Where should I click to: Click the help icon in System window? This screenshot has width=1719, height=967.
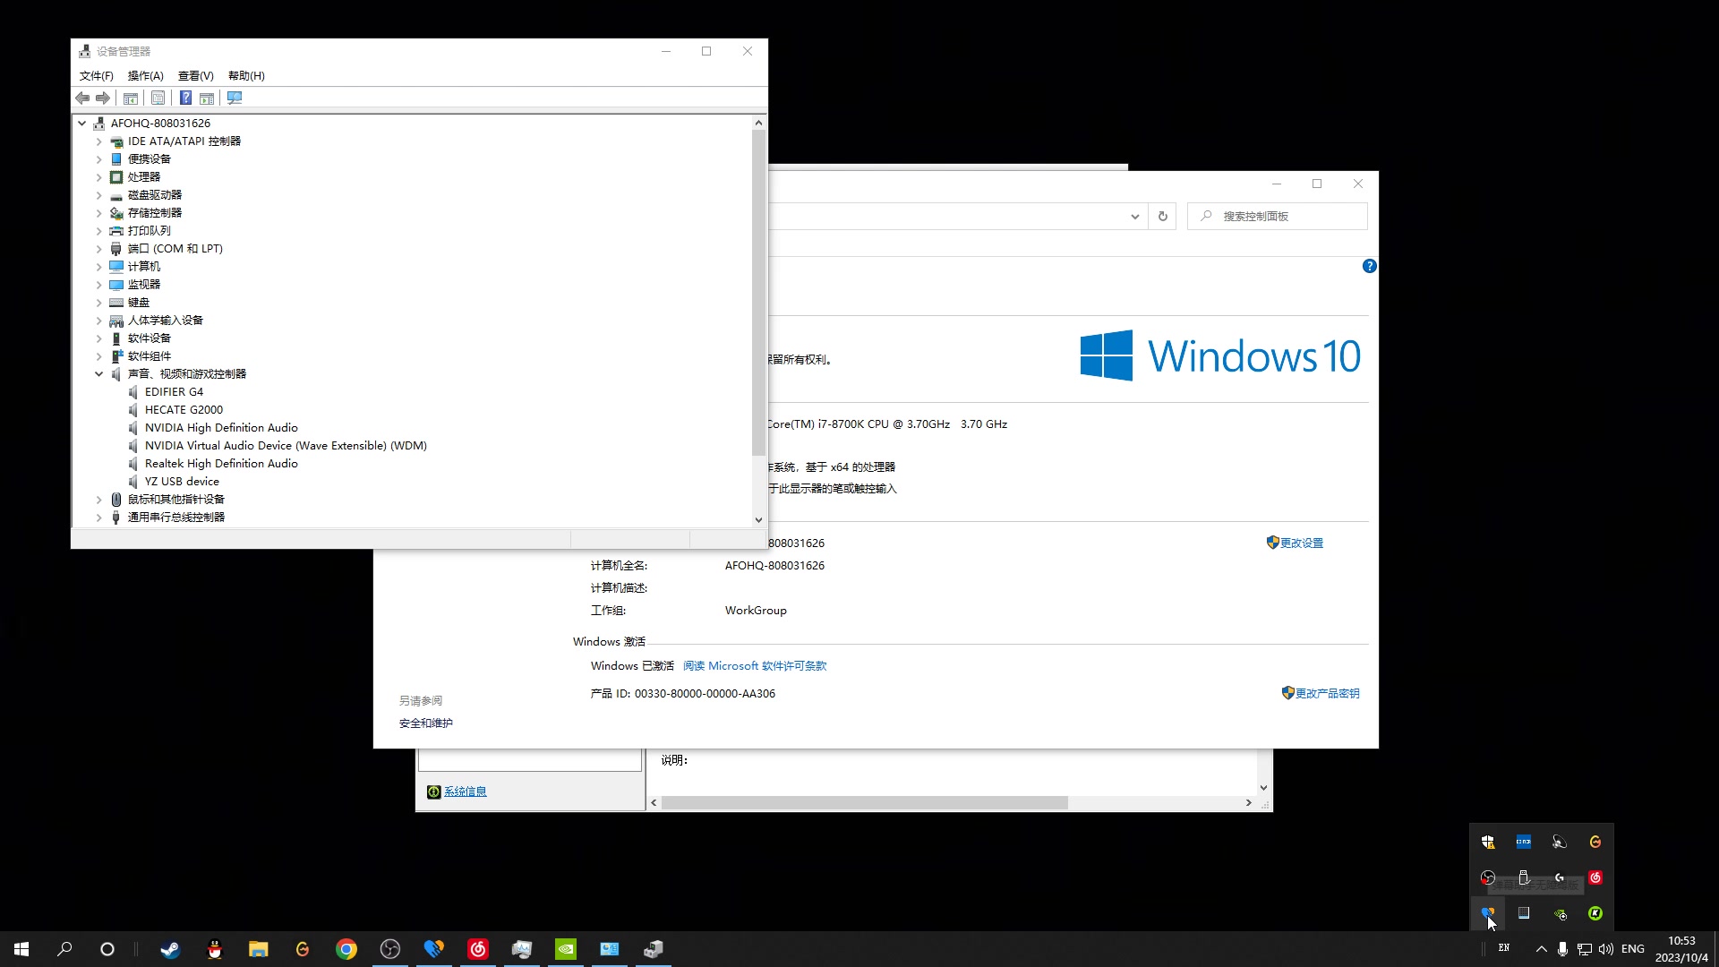(x=1369, y=266)
